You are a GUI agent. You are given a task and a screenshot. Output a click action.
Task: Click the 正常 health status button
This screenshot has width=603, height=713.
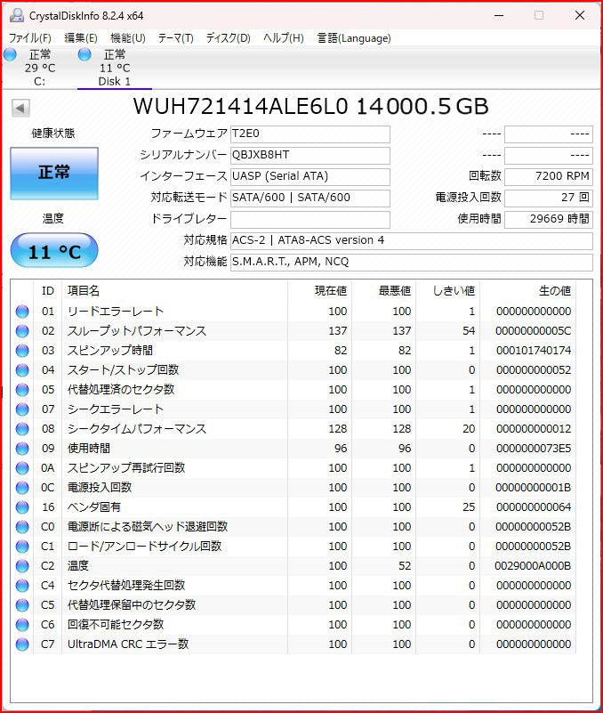click(x=54, y=174)
